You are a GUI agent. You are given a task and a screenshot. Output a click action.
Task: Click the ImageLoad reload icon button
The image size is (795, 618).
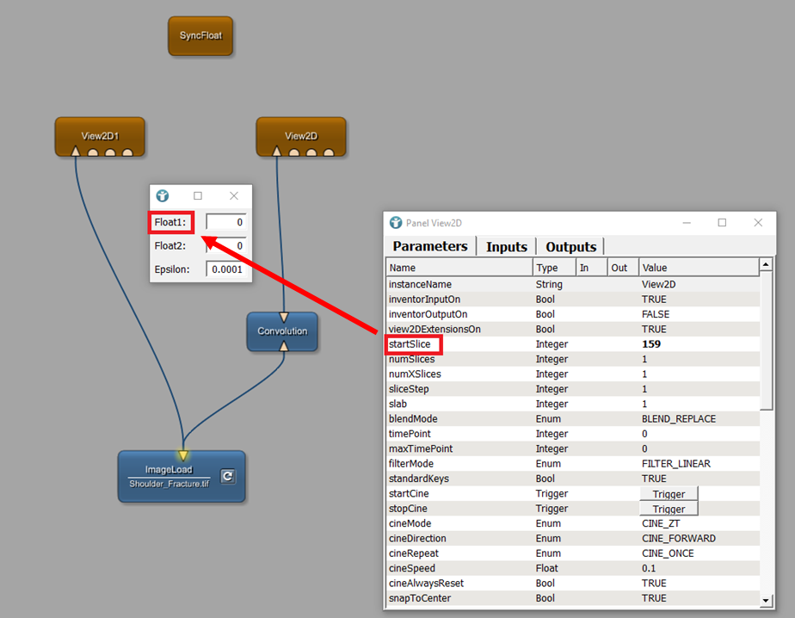click(228, 476)
